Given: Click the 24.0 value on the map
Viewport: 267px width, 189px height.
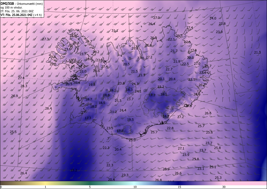Looking at the screenshot, I should coord(213,18).
